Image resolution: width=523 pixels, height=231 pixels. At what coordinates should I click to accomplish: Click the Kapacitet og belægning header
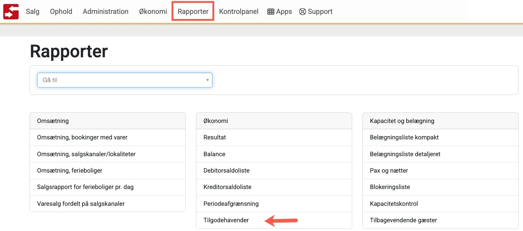tap(441, 121)
